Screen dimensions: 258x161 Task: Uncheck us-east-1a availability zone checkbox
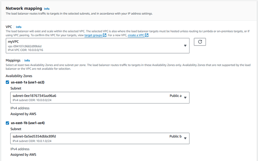pyautogui.click(x=7, y=82)
